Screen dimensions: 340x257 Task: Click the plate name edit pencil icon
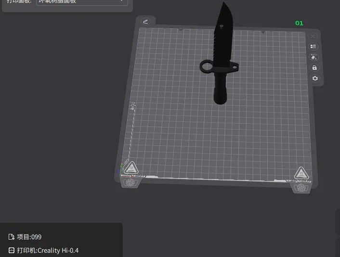coord(145,22)
